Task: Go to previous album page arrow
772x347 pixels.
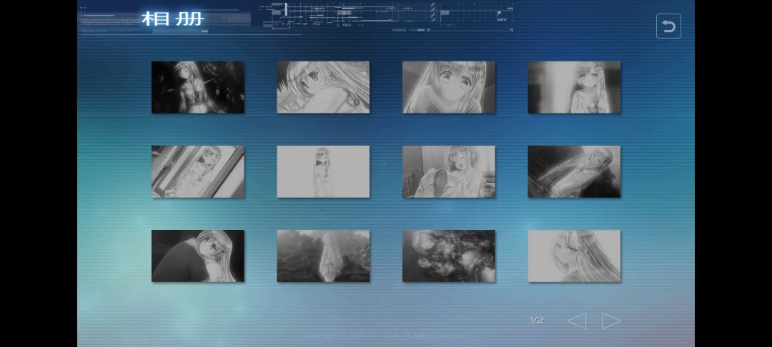Action: tap(577, 321)
